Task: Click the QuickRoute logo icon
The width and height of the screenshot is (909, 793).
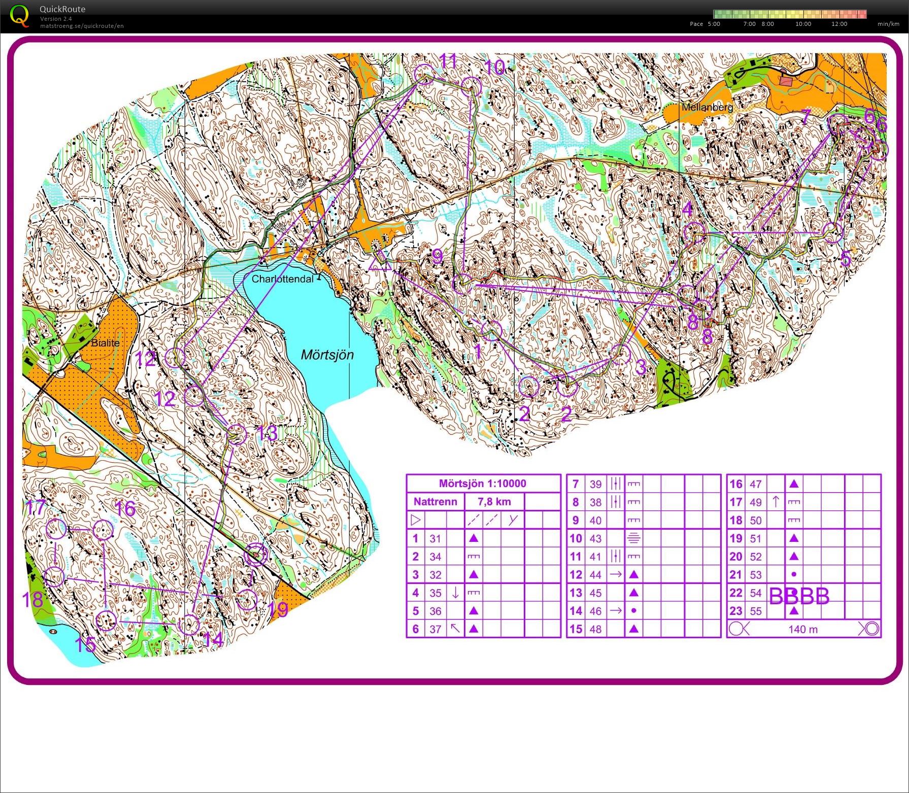Action: (x=19, y=16)
